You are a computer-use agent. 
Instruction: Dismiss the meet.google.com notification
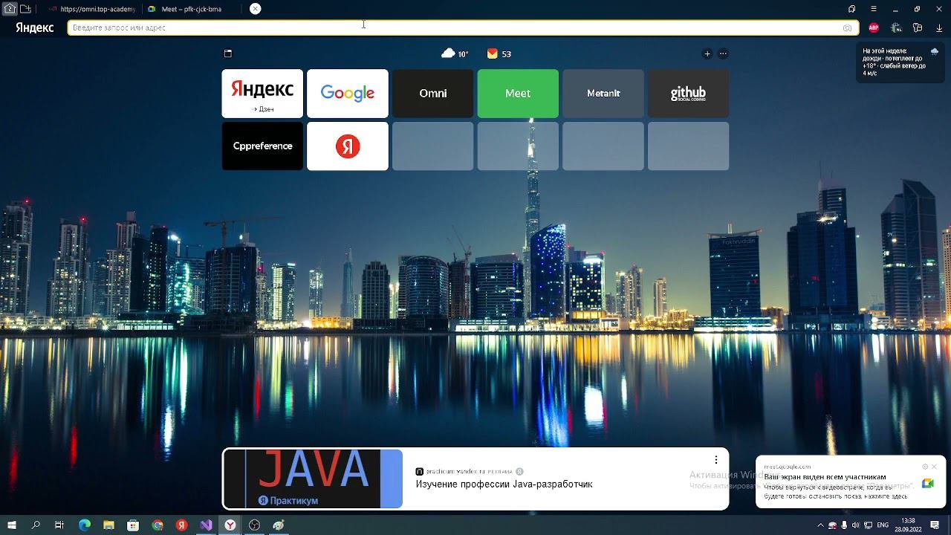[934, 467]
